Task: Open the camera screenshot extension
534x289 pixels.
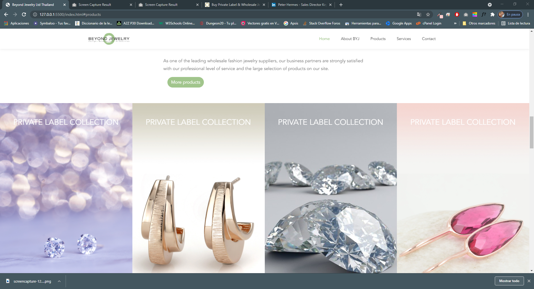Action: tap(466, 14)
